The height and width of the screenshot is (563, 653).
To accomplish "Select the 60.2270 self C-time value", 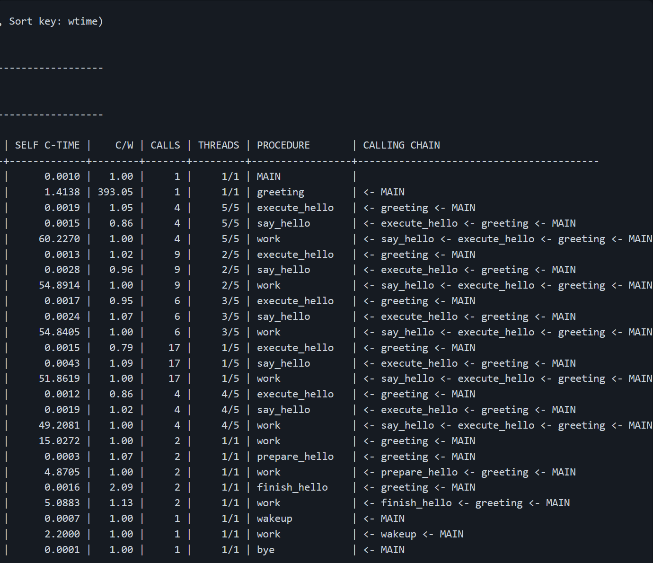I will (59, 239).
